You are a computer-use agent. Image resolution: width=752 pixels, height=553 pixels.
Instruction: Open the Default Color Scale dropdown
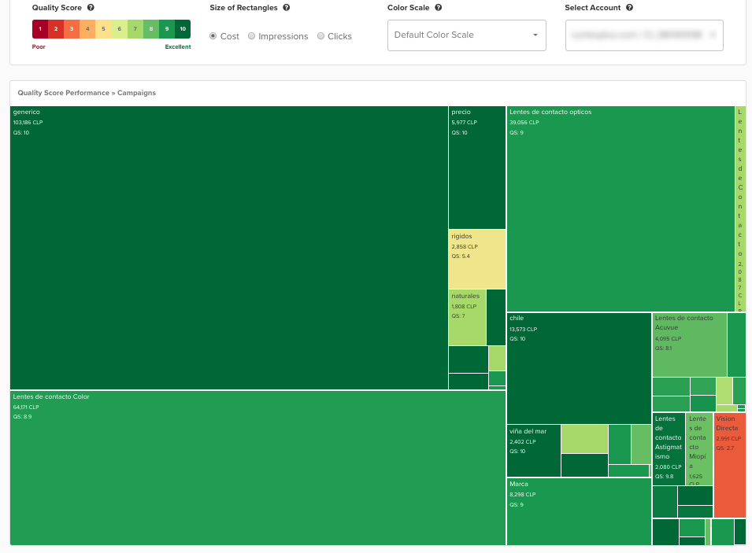tap(467, 35)
